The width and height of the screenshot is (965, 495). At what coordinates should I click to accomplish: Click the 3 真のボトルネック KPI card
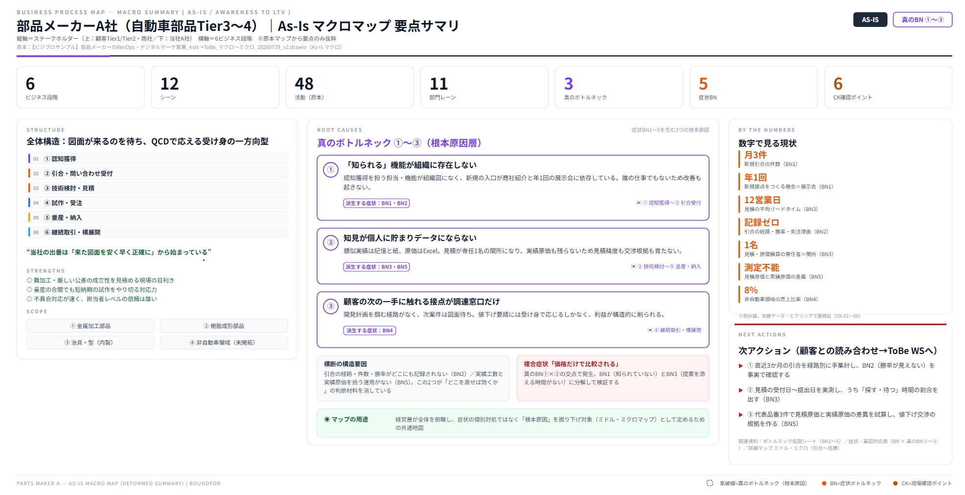click(x=619, y=87)
